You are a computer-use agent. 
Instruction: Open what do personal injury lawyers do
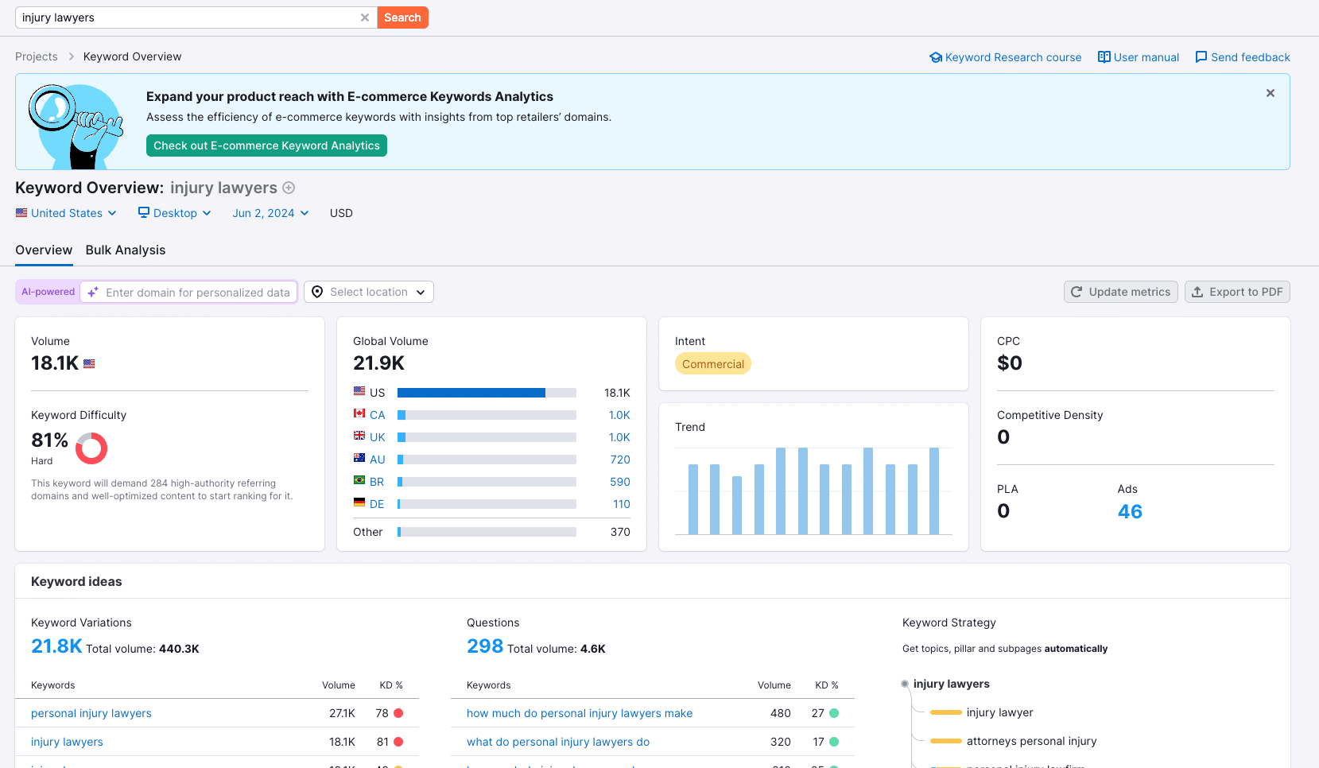point(558,742)
